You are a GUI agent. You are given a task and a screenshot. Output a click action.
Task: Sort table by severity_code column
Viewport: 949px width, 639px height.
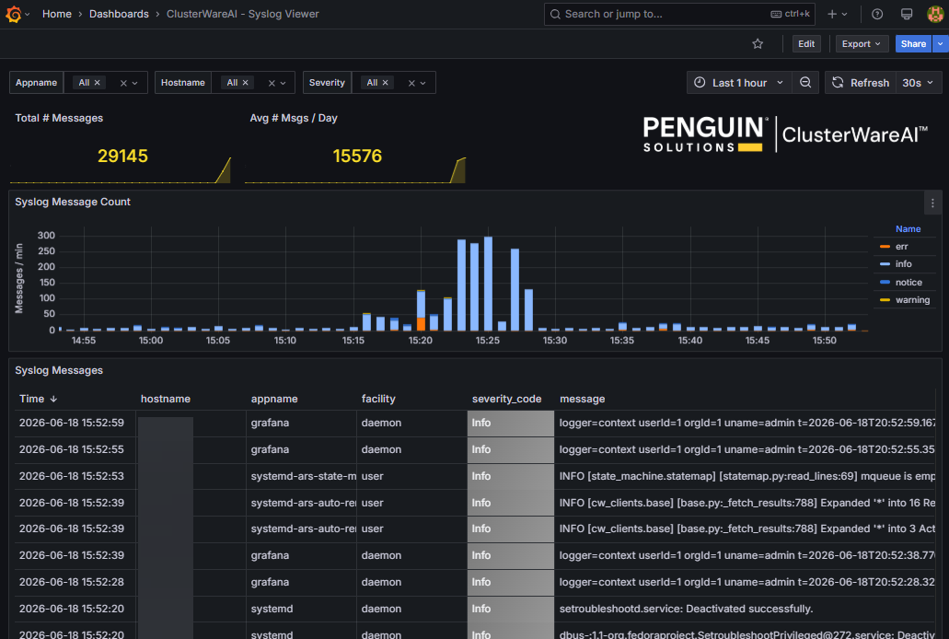506,399
